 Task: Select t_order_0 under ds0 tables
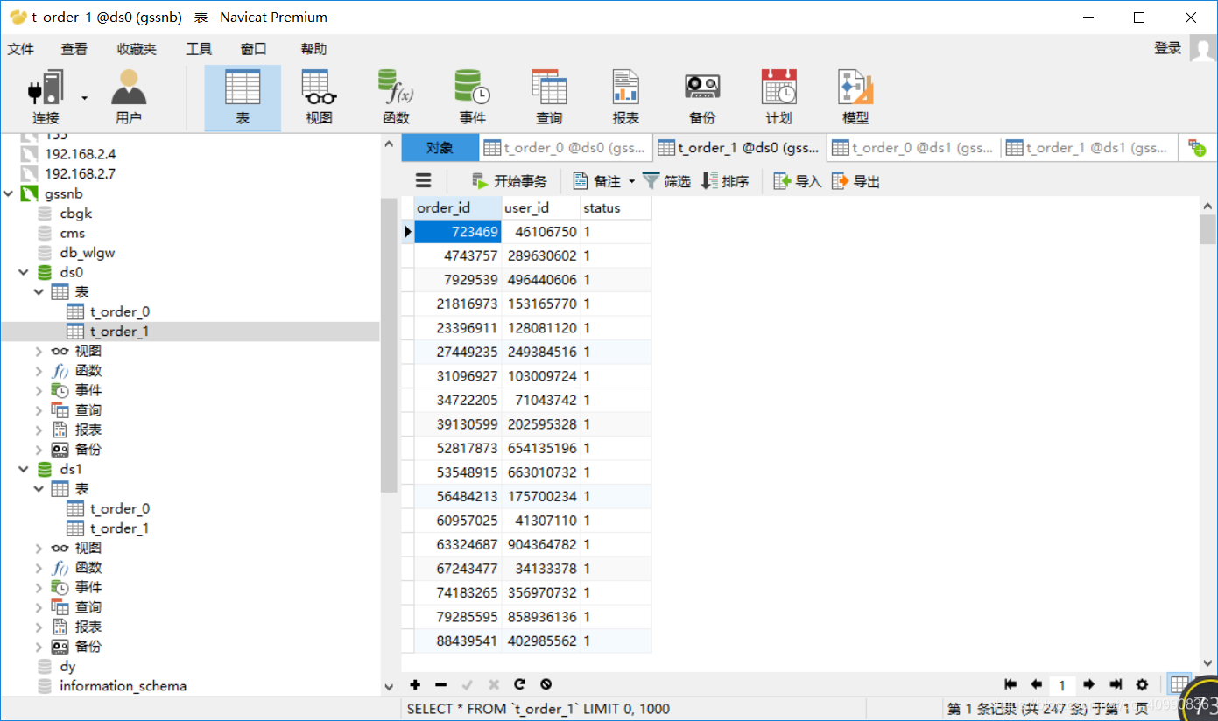click(120, 311)
